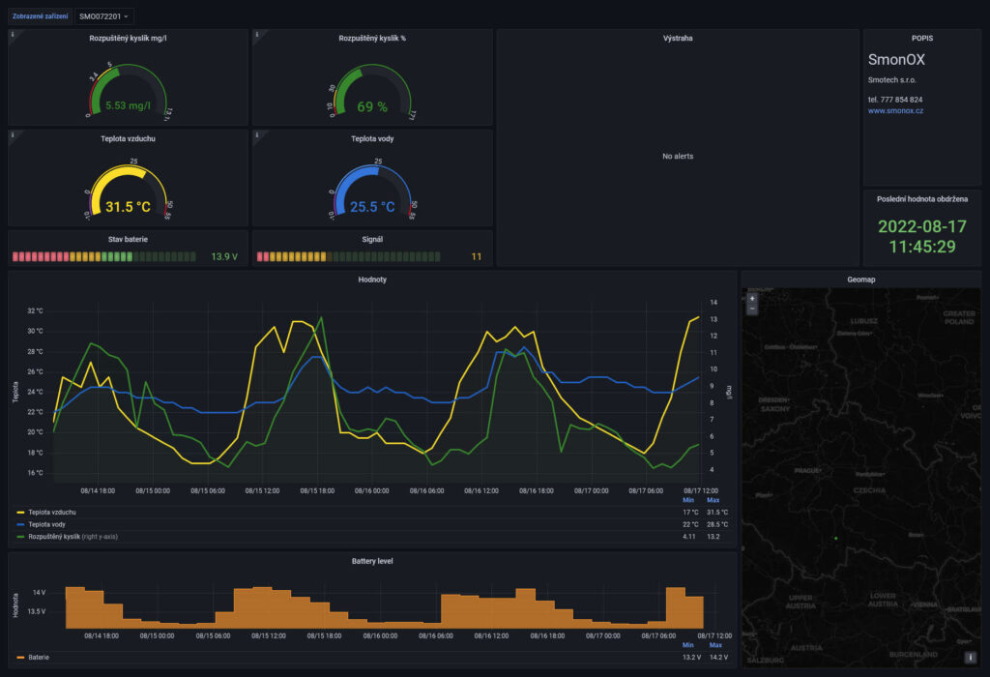Image resolution: width=990 pixels, height=677 pixels.
Task: Toggle Teplota vody series in legend
Action: click(47, 523)
